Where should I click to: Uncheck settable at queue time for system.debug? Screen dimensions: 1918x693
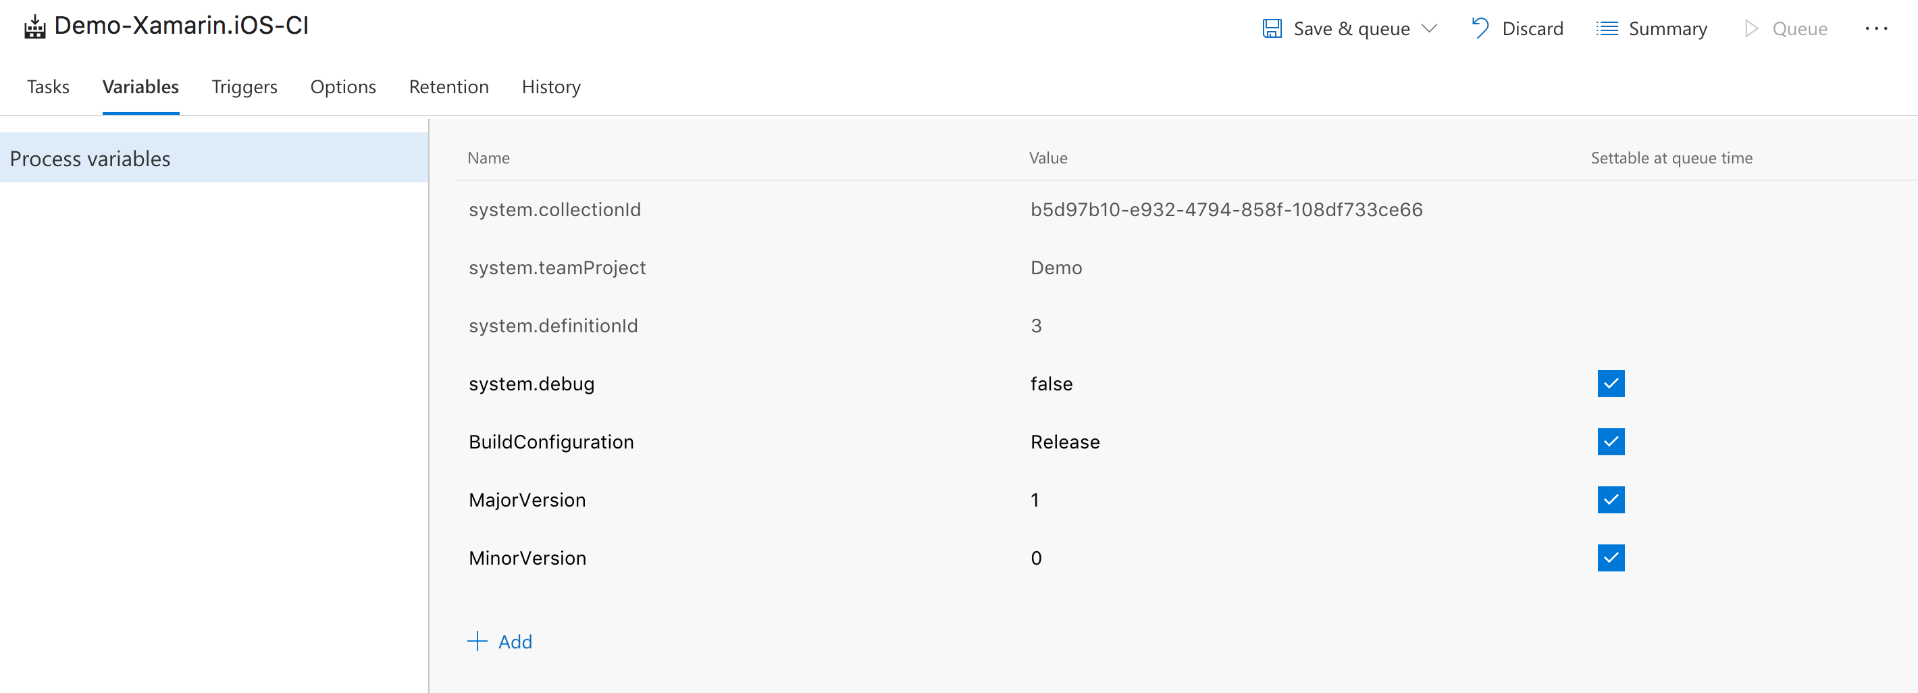click(x=1610, y=384)
